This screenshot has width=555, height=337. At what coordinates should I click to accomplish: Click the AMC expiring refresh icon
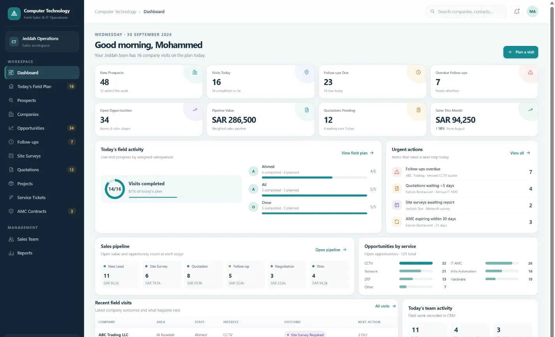[x=397, y=222]
